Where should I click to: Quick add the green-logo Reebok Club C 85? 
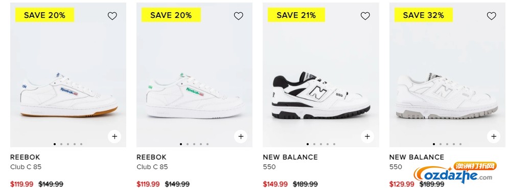click(241, 137)
